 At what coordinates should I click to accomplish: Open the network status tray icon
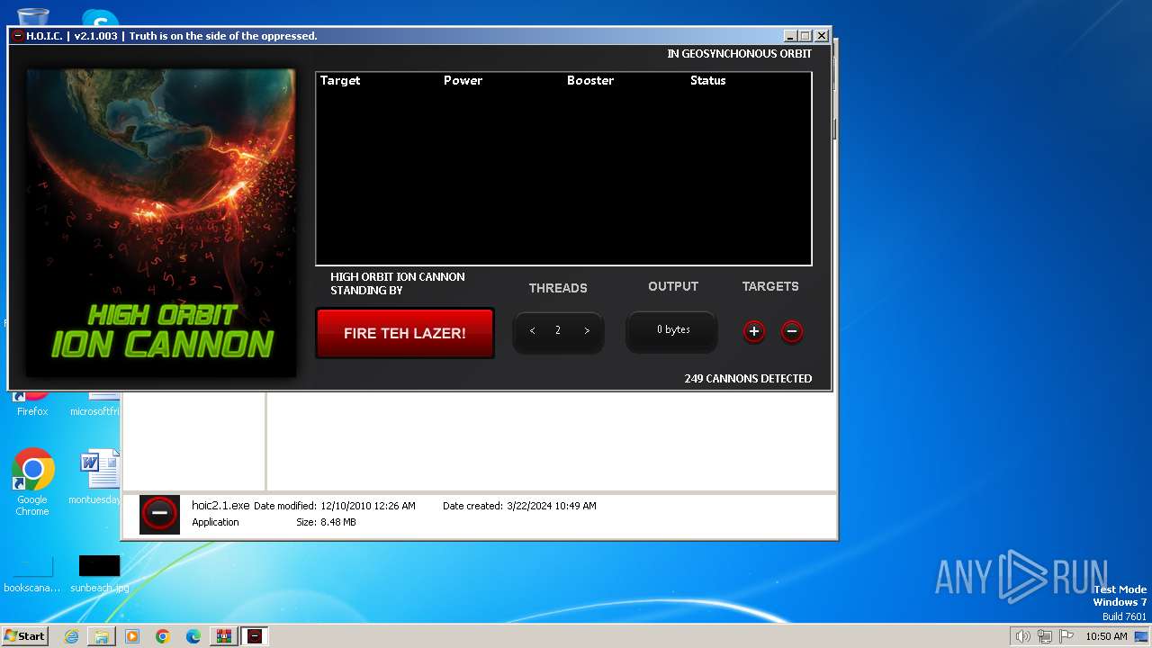(x=1045, y=636)
